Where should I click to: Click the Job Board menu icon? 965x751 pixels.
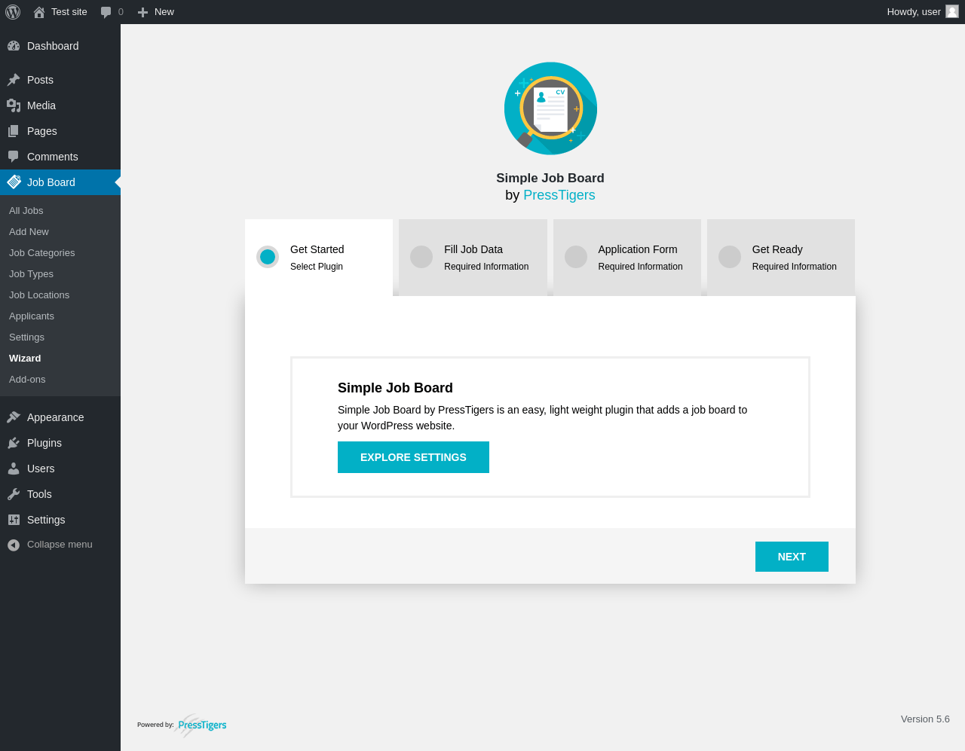(x=14, y=182)
